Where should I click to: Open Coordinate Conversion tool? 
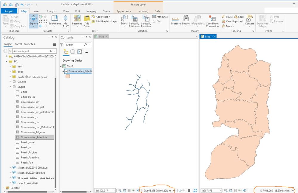(212, 21)
